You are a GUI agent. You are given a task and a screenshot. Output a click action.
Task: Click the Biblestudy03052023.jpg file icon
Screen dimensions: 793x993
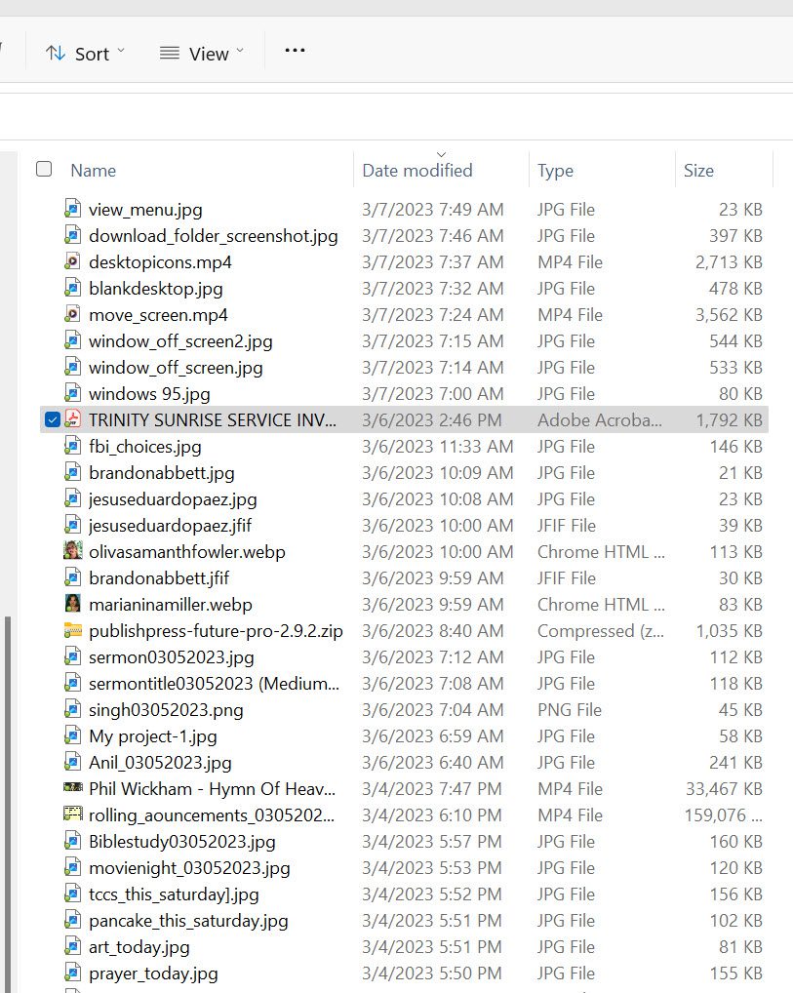coord(73,841)
